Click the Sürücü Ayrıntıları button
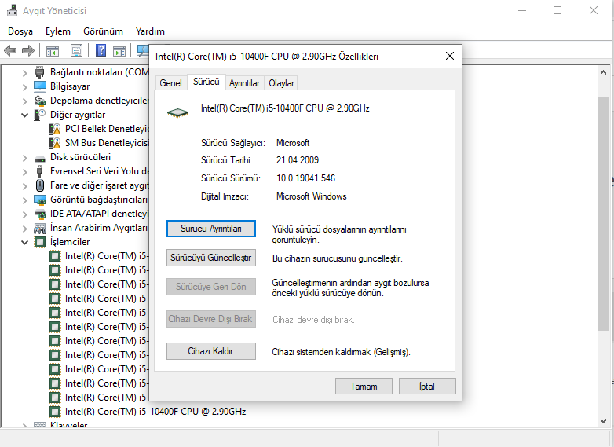 pos(211,229)
